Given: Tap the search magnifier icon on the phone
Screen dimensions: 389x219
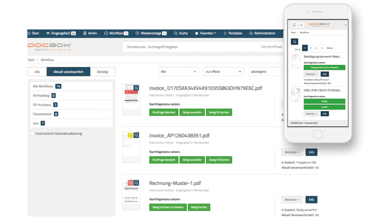Looking at the screenshot, I should tap(301, 25).
